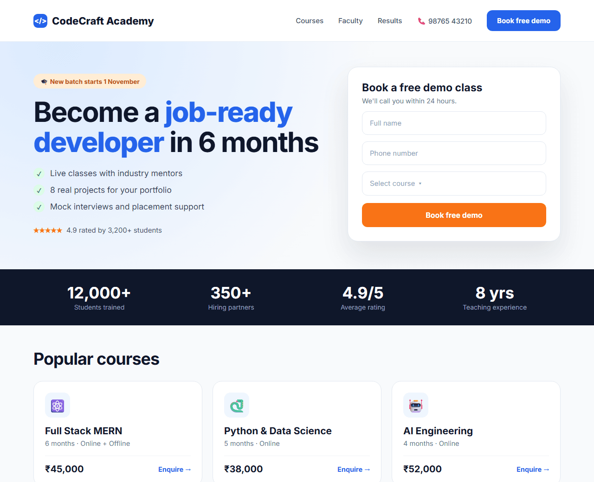Click Enquire link for Python & Data Science
594x482 pixels.
pos(354,469)
